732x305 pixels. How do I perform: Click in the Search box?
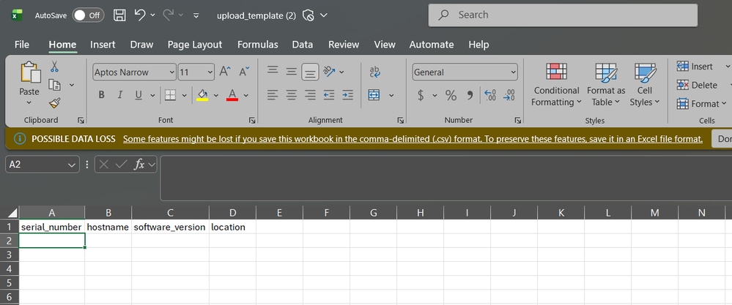(563, 15)
